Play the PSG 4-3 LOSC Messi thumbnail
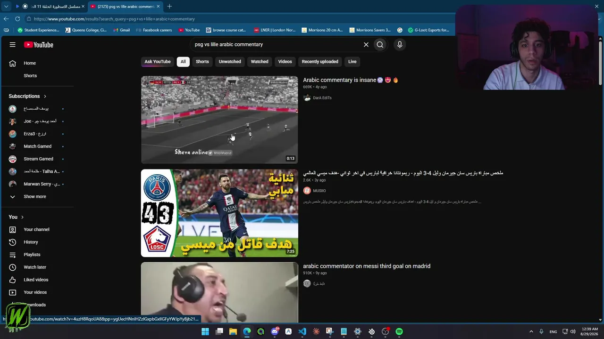Image resolution: width=604 pixels, height=339 pixels. [219, 213]
